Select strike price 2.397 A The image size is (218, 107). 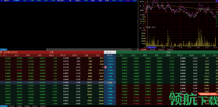point(111,85)
